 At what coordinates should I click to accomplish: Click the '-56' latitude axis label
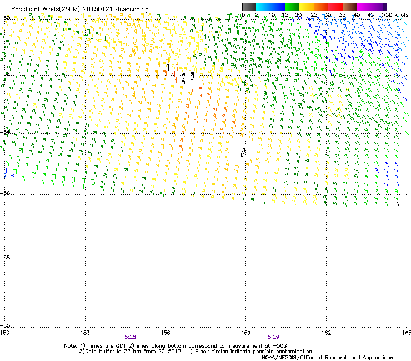[5, 193]
